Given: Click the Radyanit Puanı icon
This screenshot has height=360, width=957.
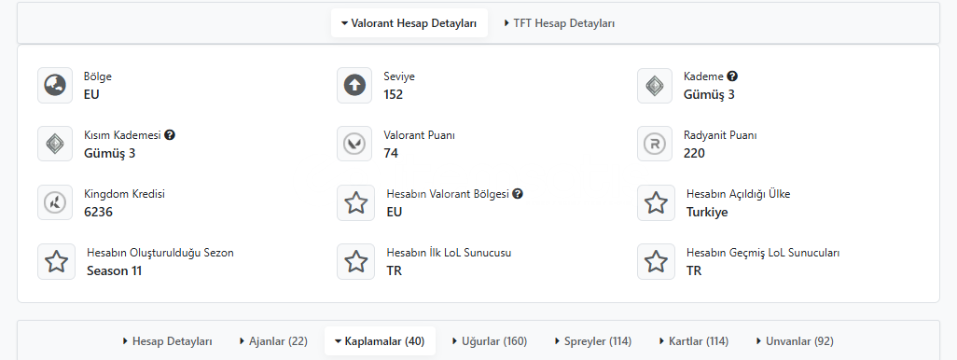Looking at the screenshot, I should coord(655,144).
